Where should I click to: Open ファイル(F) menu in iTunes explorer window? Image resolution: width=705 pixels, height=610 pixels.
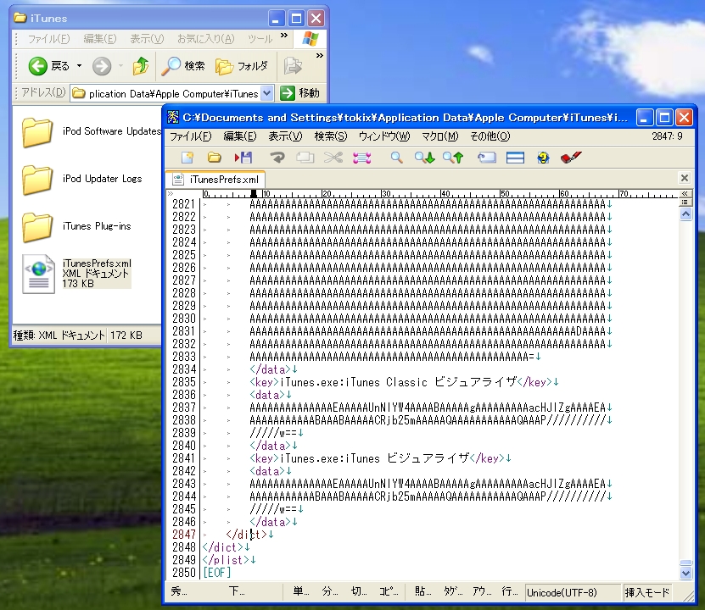(x=48, y=39)
